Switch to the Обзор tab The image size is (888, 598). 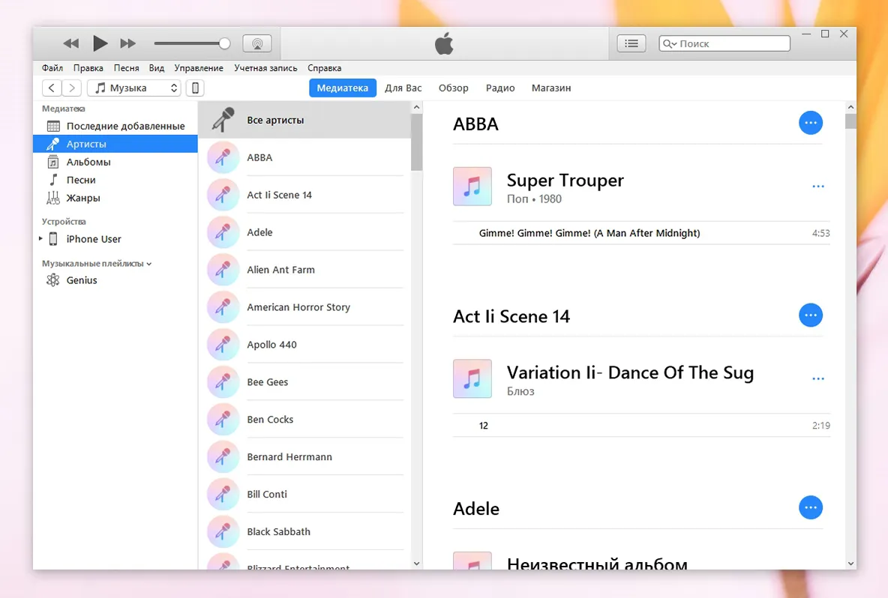pyautogui.click(x=454, y=88)
